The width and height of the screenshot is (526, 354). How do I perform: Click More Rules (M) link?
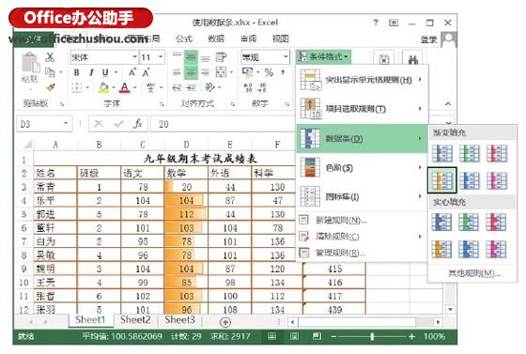(x=474, y=273)
